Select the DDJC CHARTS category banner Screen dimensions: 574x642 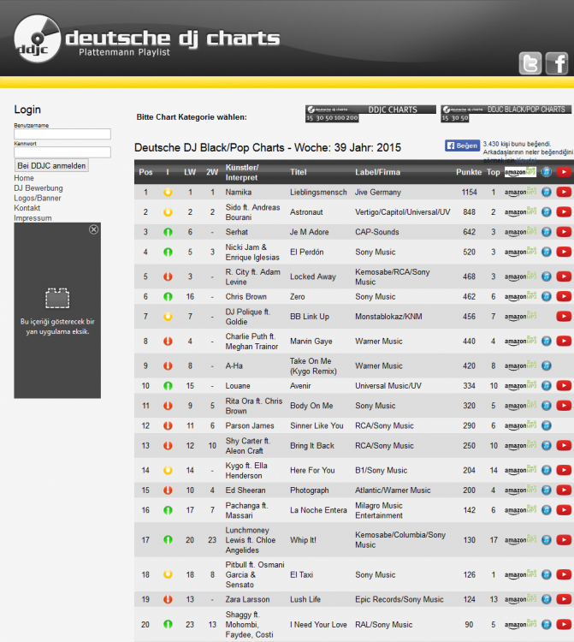(370, 110)
